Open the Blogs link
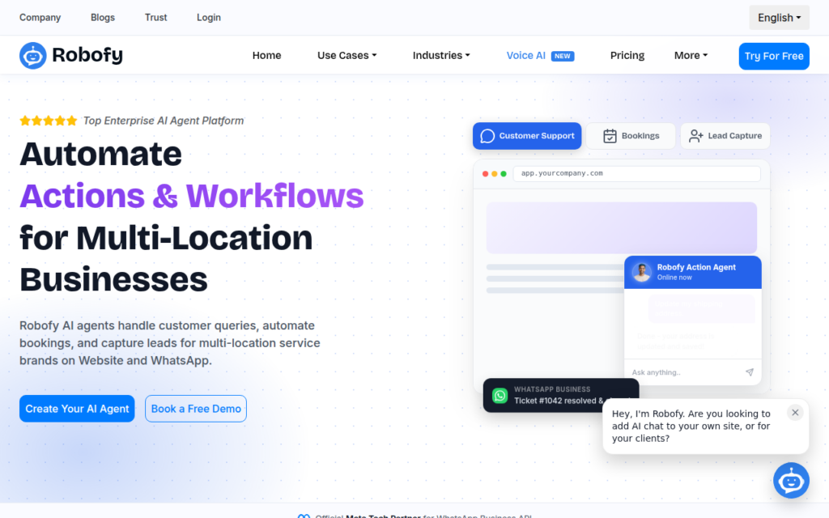 (x=103, y=18)
